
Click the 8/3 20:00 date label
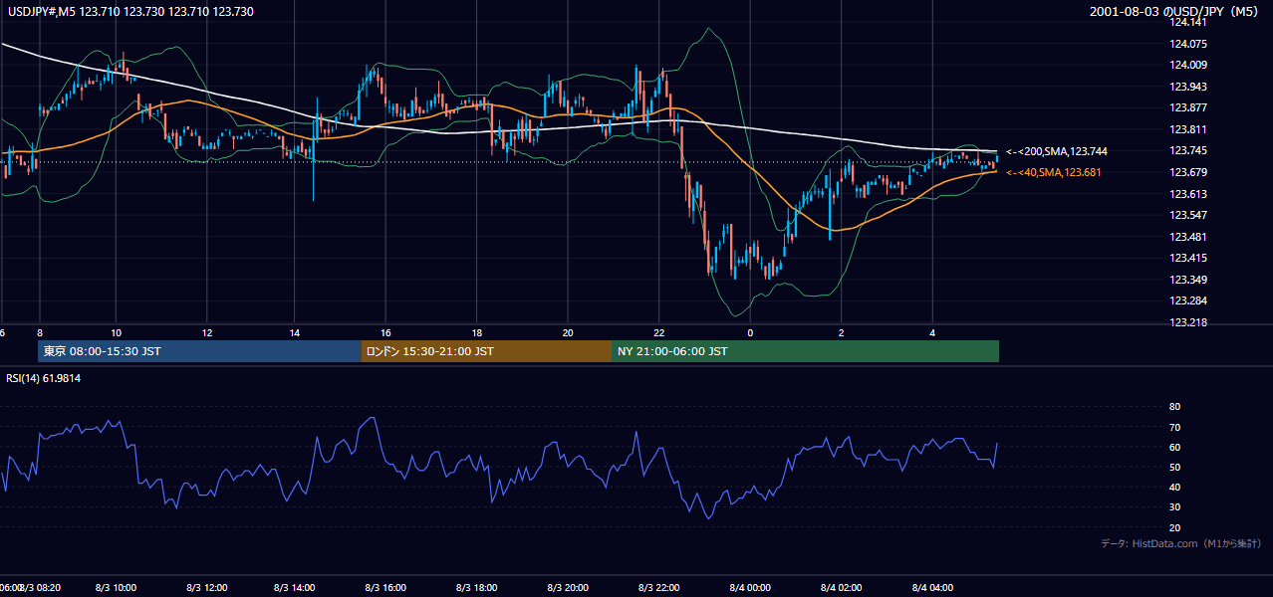point(568,587)
